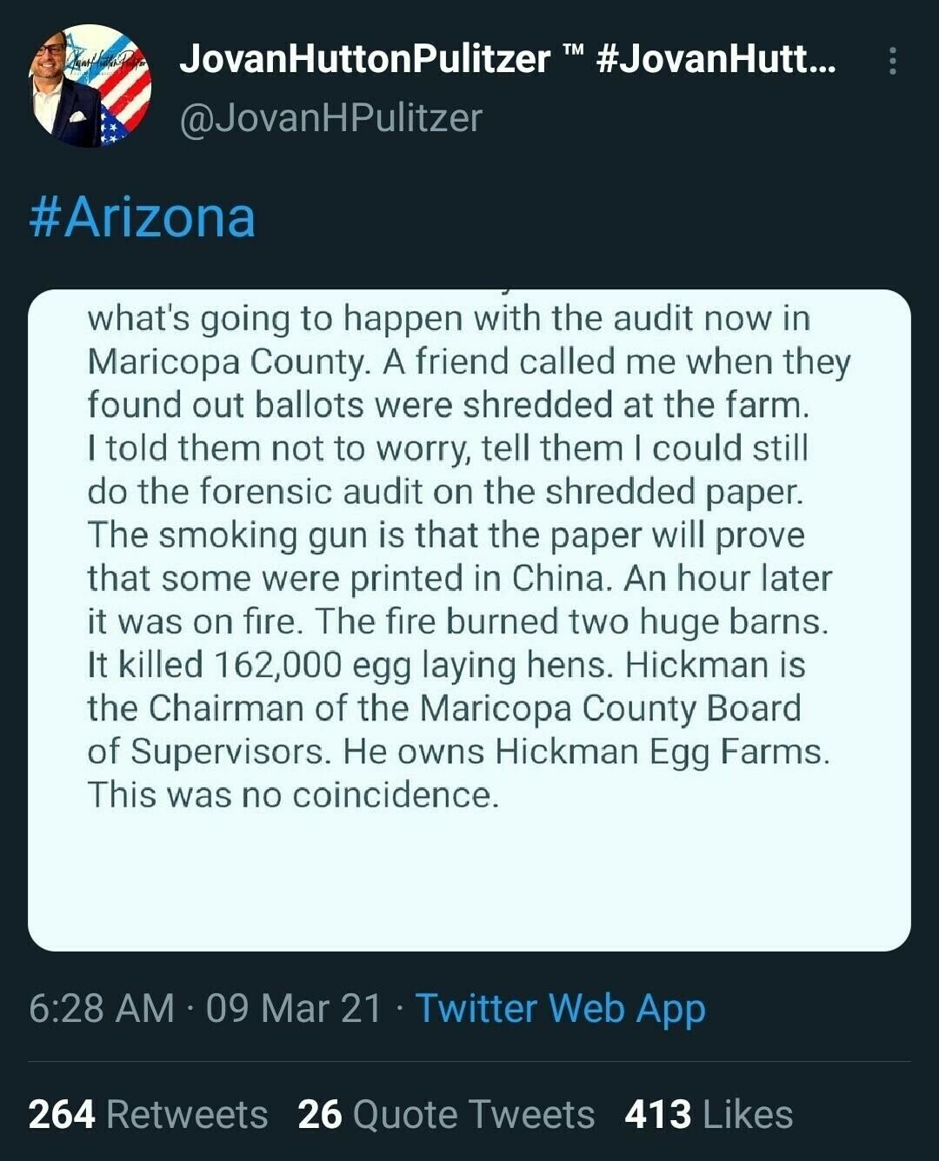
Task: Show who gave the 413 Likes
Action: click(x=709, y=1114)
